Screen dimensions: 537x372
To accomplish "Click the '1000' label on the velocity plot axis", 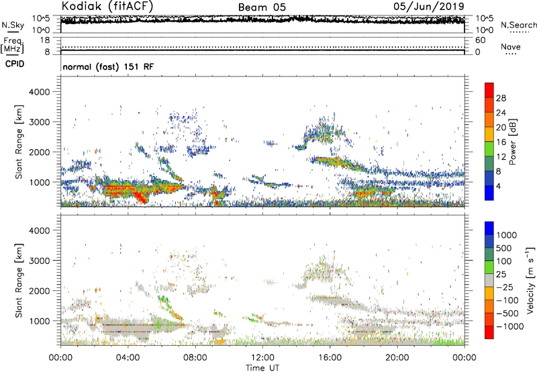I will 39,321.
